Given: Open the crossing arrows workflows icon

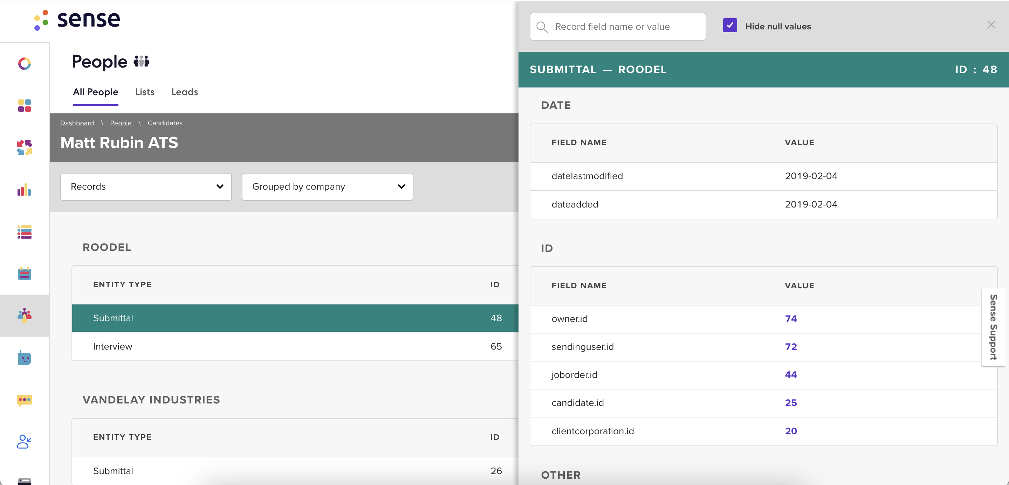Looking at the screenshot, I should pos(24,148).
